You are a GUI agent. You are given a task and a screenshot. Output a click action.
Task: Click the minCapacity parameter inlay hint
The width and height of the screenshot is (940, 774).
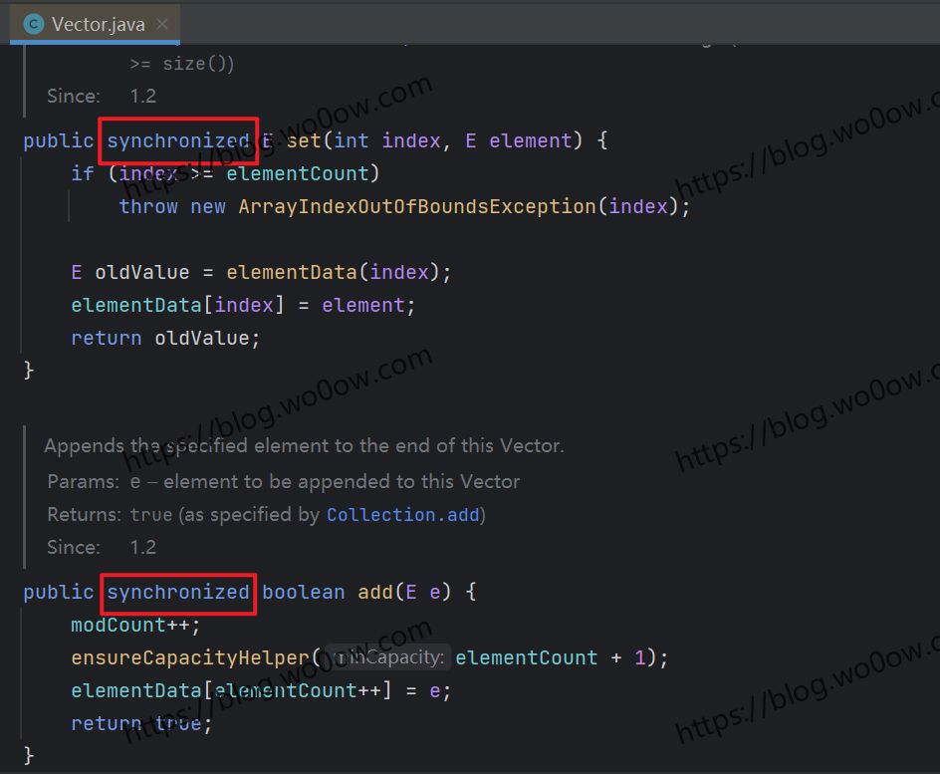[x=388, y=657]
